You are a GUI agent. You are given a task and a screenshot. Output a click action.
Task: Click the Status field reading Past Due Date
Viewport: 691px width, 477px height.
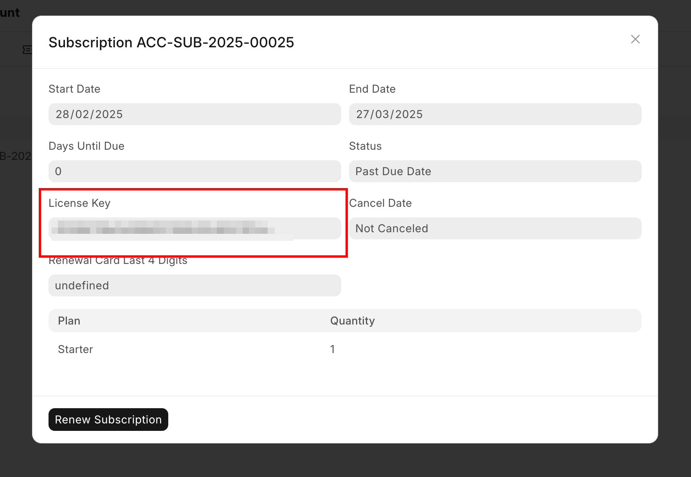click(495, 171)
